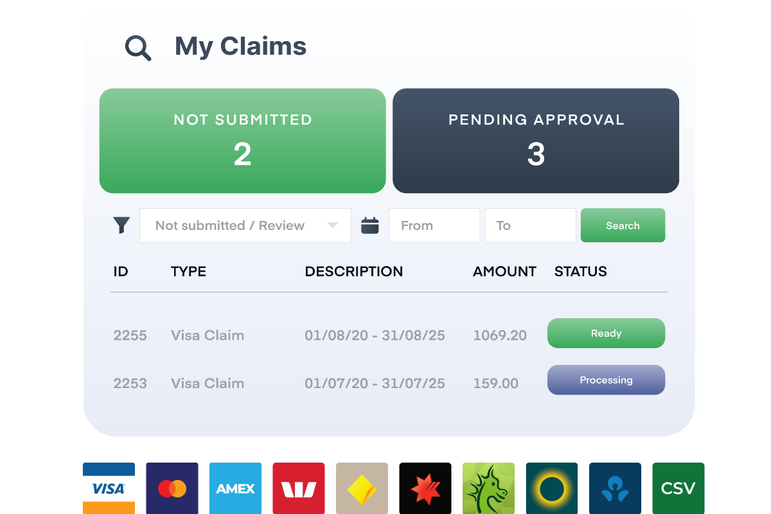Select the Mastercard icon
Viewport: 771px width, 514px height.
pyautogui.click(x=172, y=488)
